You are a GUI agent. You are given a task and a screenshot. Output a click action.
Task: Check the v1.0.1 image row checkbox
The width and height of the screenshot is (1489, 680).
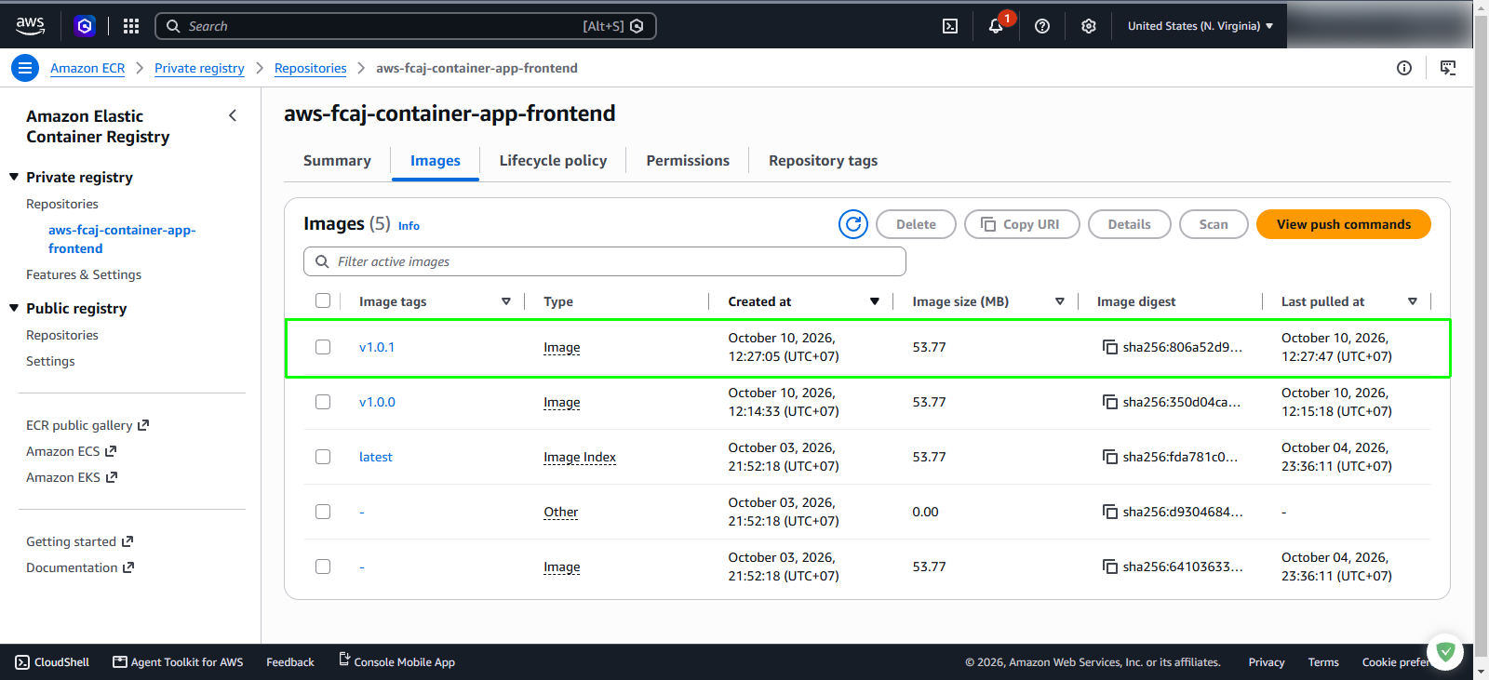(323, 347)
